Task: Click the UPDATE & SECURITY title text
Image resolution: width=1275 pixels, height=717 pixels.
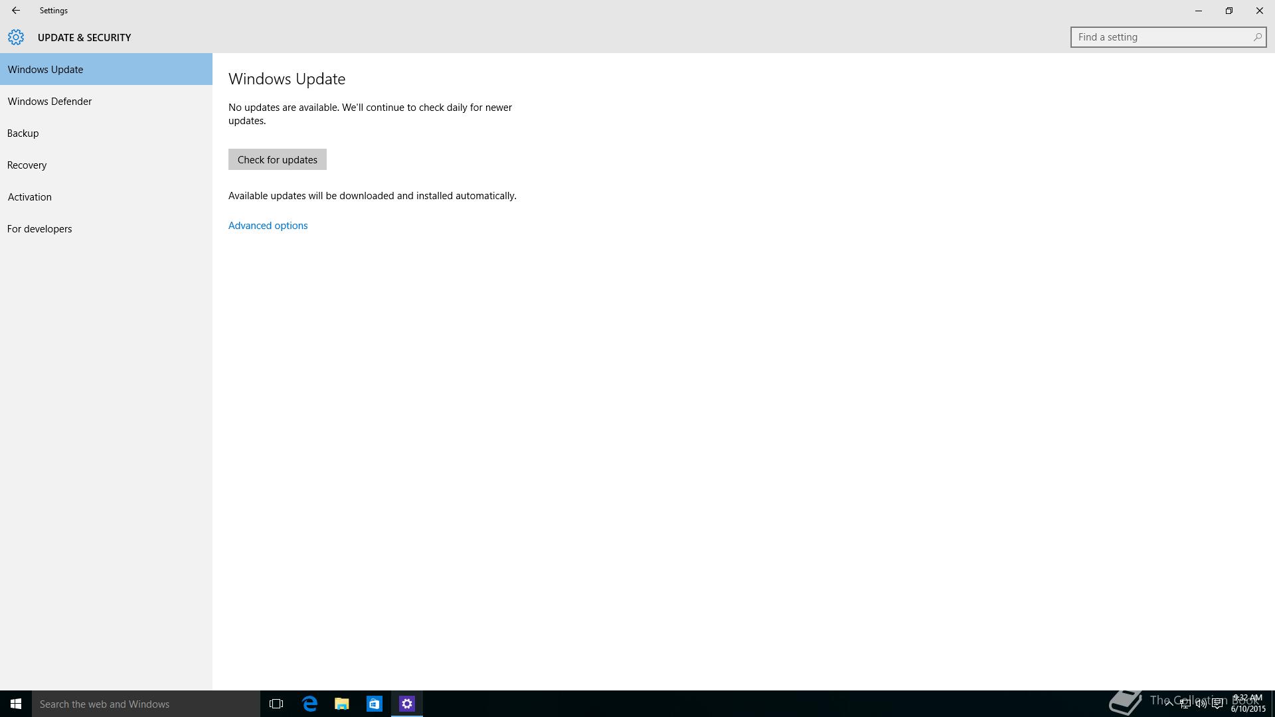Action: tap(84, 38)
